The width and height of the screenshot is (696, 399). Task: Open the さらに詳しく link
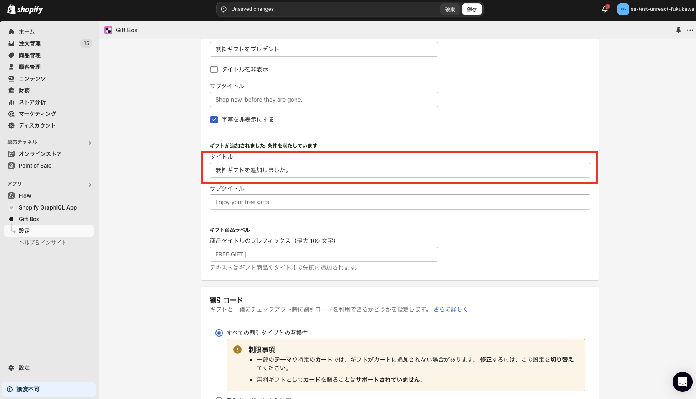(x=451, y=309)
